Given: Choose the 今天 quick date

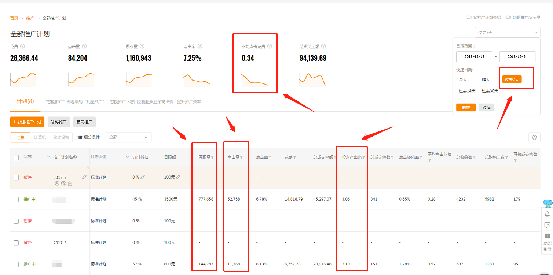Looking at the screenshot, I should pyautogui.click(x=463, y=79).
